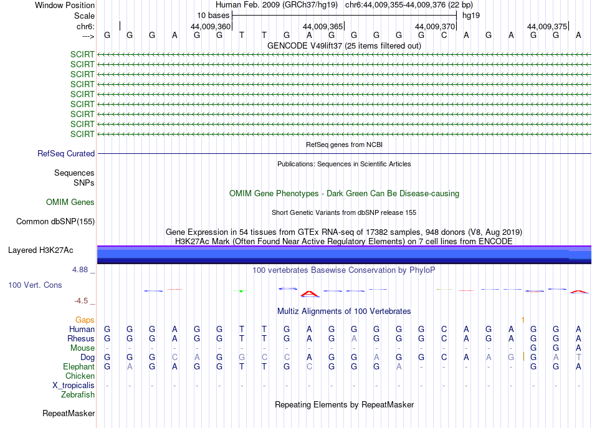Click the hg19 label next to scale bar
The image size is (592, 428).
click(x=471, y=16)
